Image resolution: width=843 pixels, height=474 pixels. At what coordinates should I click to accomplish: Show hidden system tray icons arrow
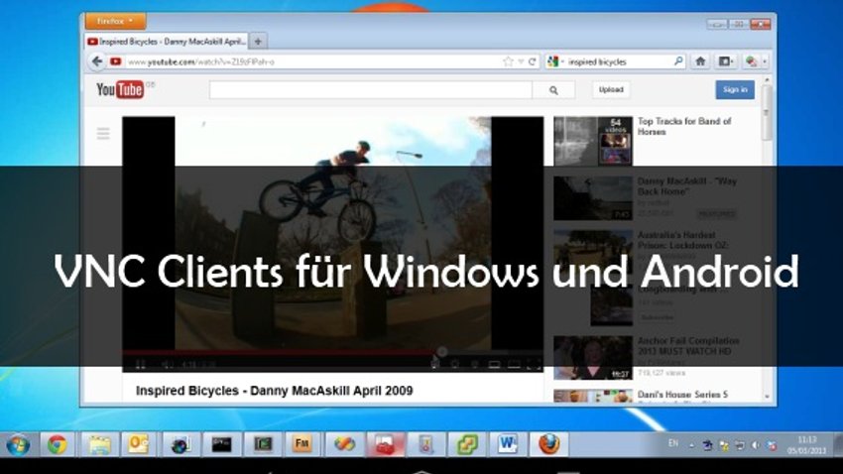pyautogui.click(x=691, y=445)
